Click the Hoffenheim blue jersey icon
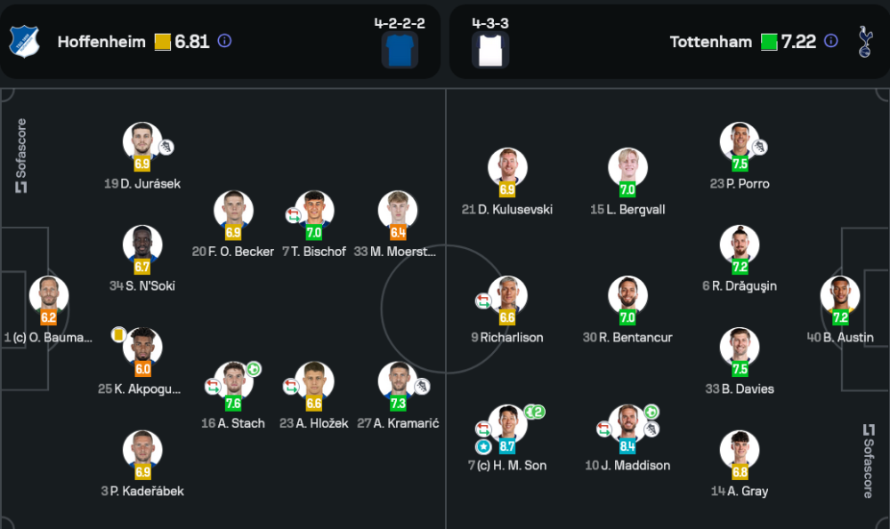890x529 pixels. pos(400,50)
